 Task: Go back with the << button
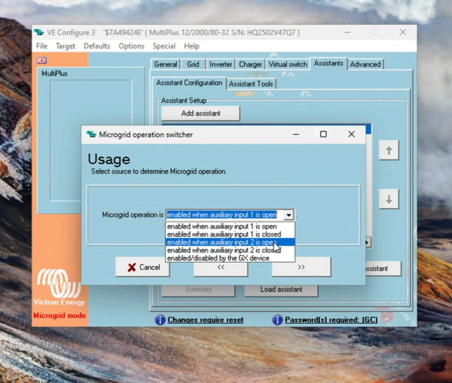tap(221, 267)
